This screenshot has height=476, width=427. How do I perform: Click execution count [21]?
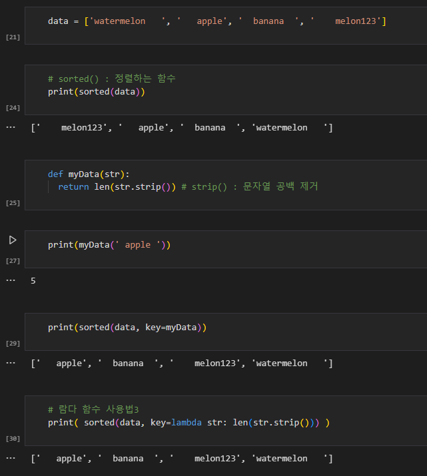click(13, 37)
